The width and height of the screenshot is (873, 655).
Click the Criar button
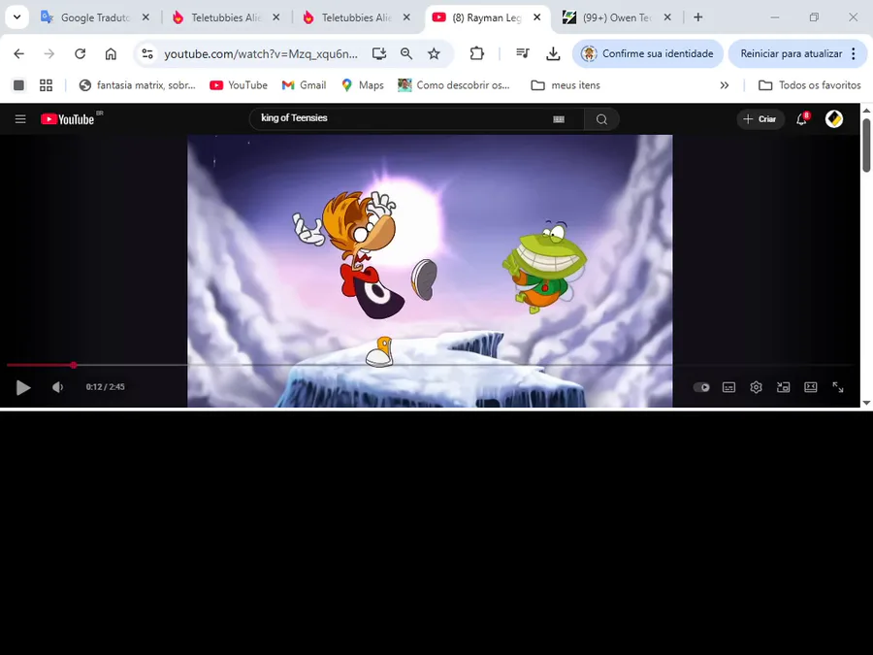pyautogui.click(x=760, y=119)
